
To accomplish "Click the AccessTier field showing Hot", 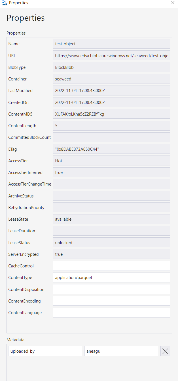I will [x=111, y=161].
